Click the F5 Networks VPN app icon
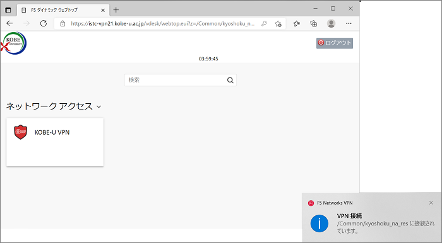Image resolution: width=442 pixels, height=243 pixels. 311,203
